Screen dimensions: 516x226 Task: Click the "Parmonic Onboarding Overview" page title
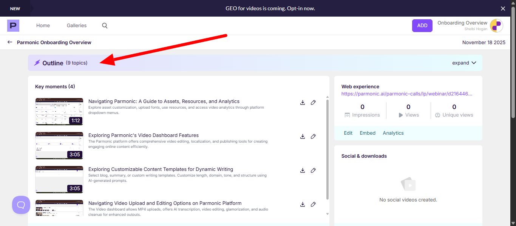click(54, 42)
